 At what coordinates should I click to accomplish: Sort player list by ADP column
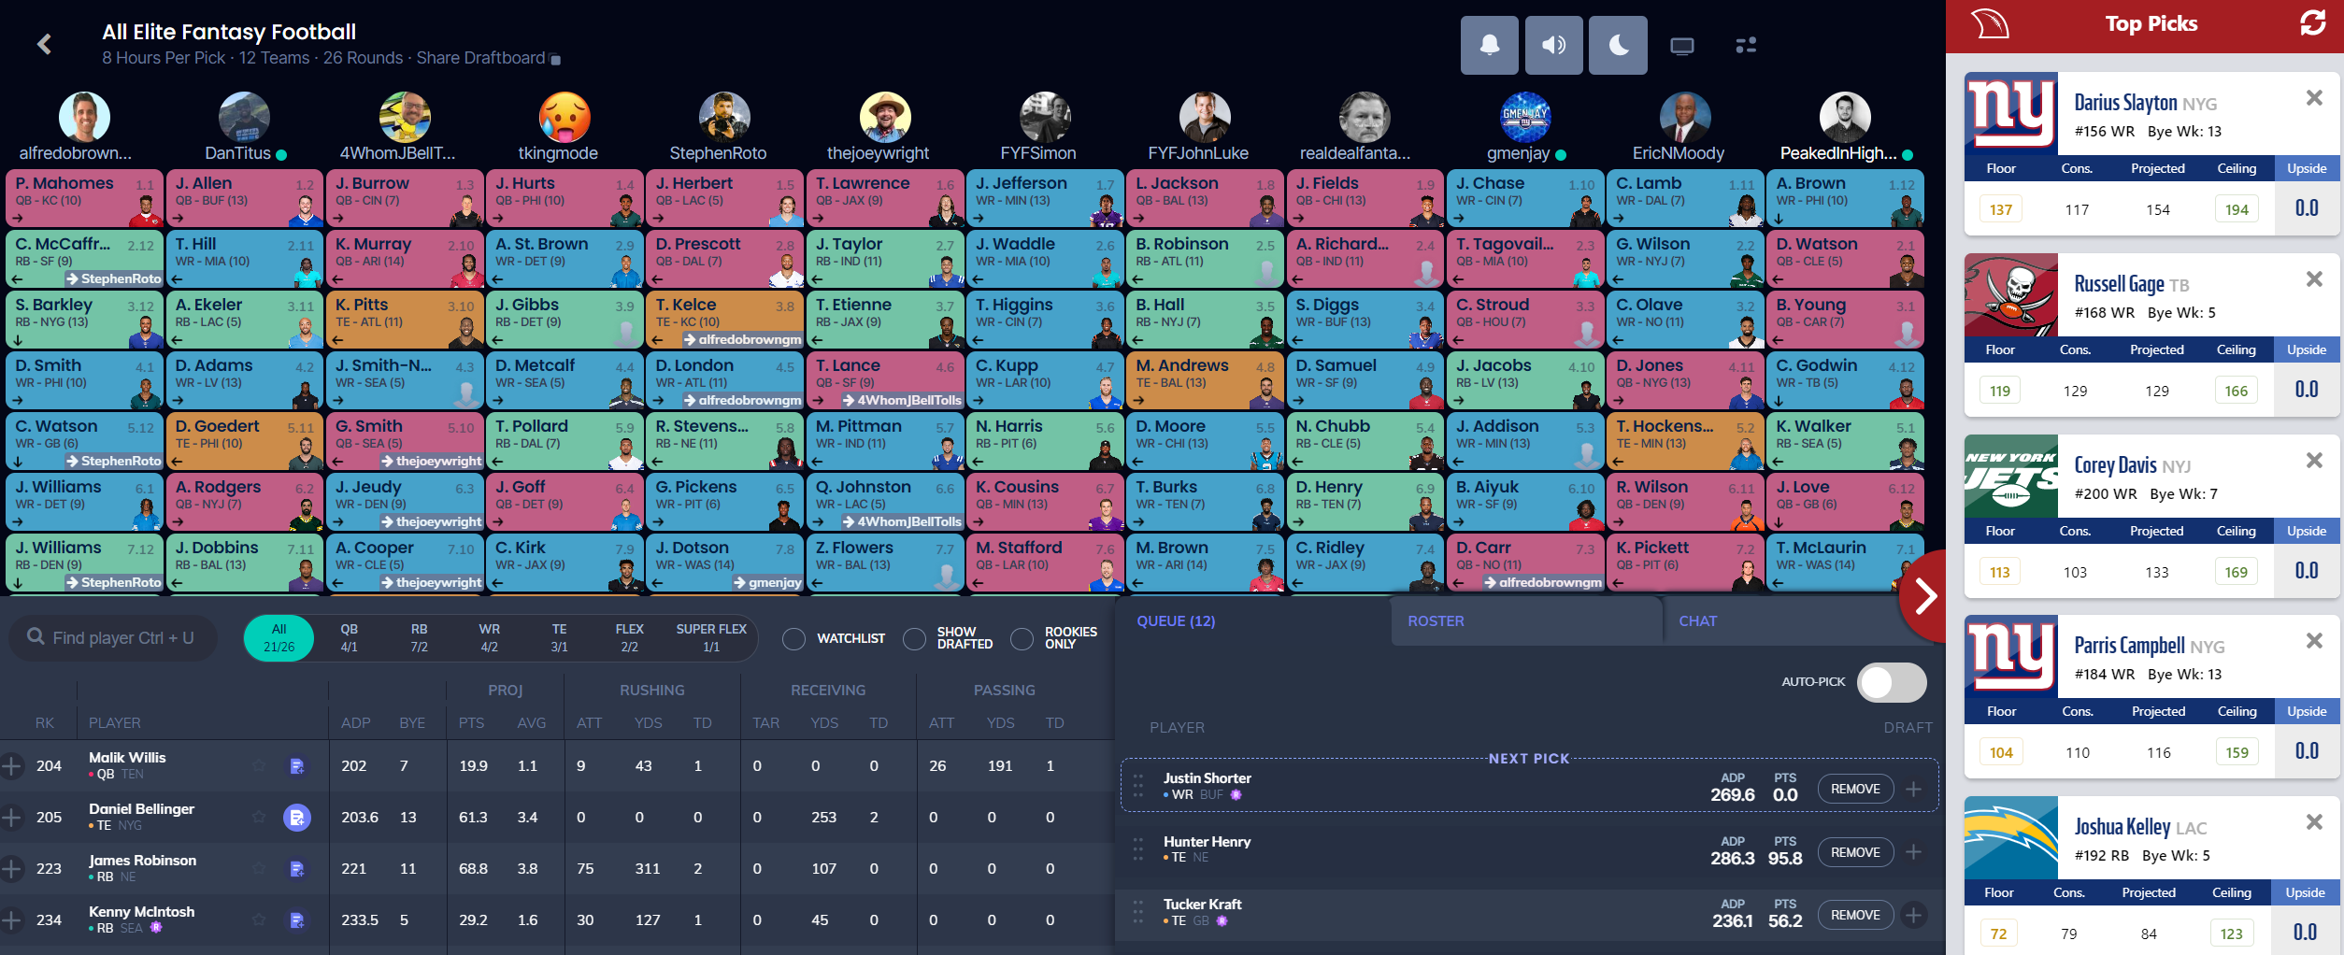tap(355, 723)
